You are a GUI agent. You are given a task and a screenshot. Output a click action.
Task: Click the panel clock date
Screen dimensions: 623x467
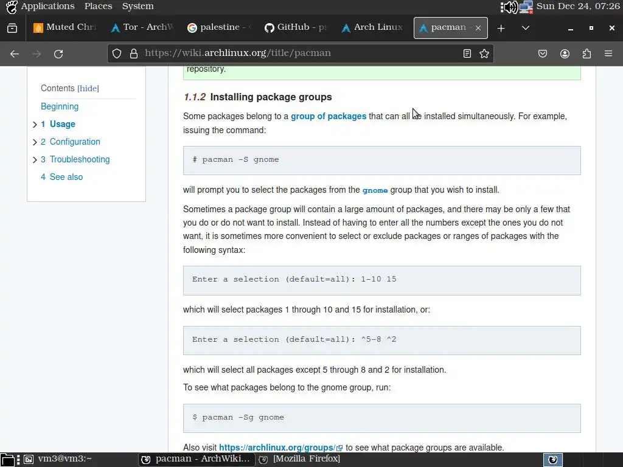[578, 6]
